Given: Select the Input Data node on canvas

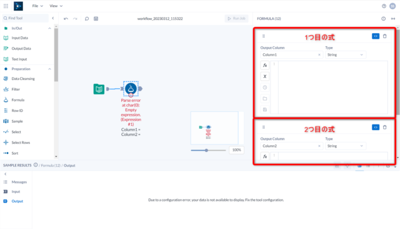Looking at the screenshot, I should coord(99,89).
